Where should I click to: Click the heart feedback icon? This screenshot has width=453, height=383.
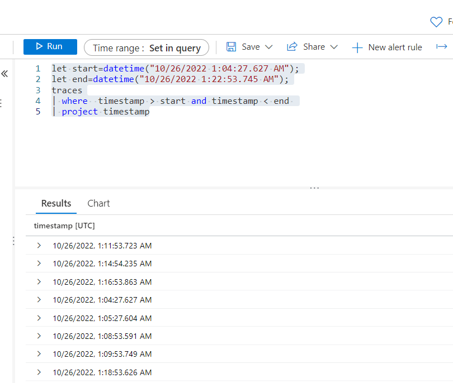pyautogui.click(x=436, y=22)
